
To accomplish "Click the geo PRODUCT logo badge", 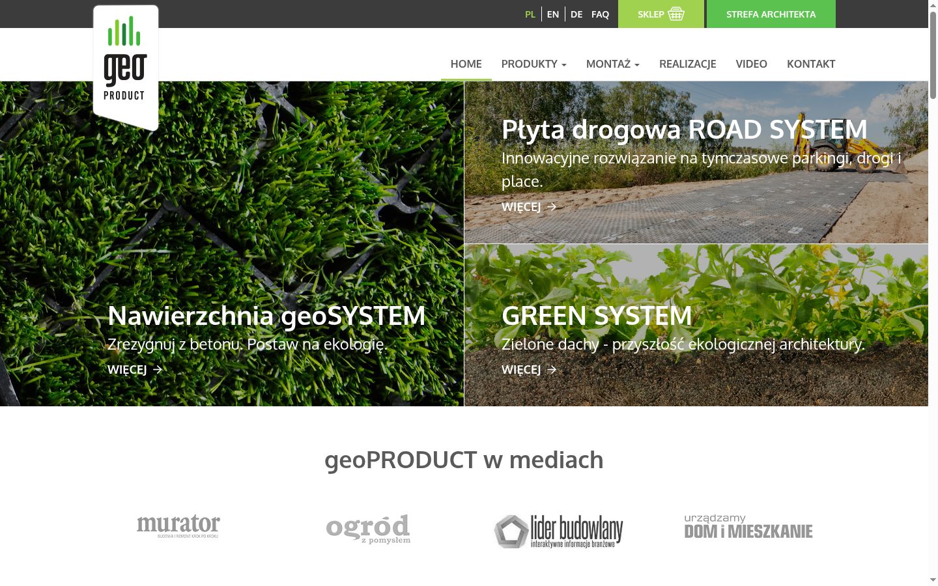I will pyautogui.click(x=126, y=67).
